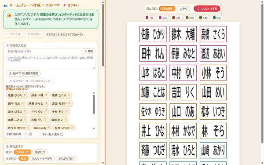This screenshot has width=264, height=165.
Task: Click the red question mark help icon
Action: point(65,5)
